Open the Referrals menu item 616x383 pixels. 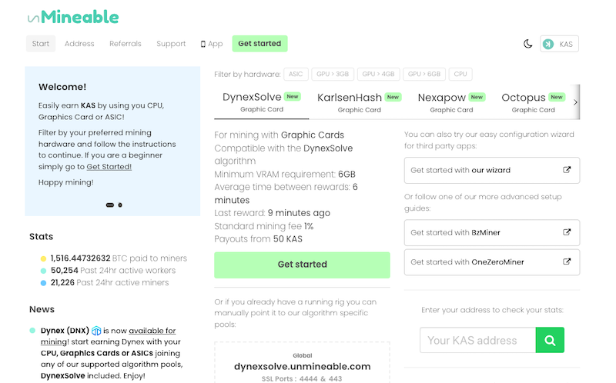[x=126, y=44]
